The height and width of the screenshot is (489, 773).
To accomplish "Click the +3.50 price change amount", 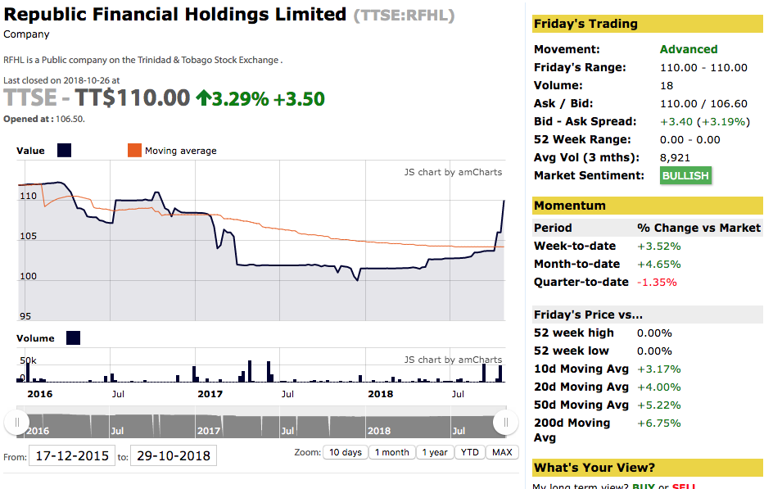I will [299, 98].
